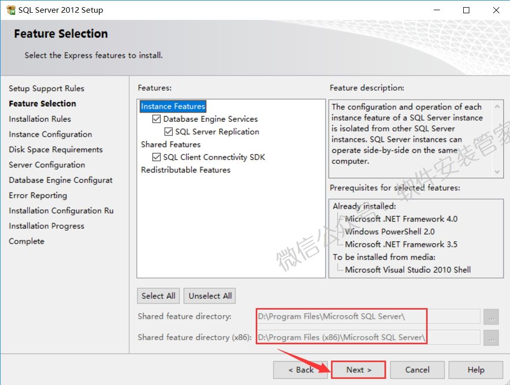Click To be installed from media: heading
This screenshot has height=385, width=510.
coord(384,257)
